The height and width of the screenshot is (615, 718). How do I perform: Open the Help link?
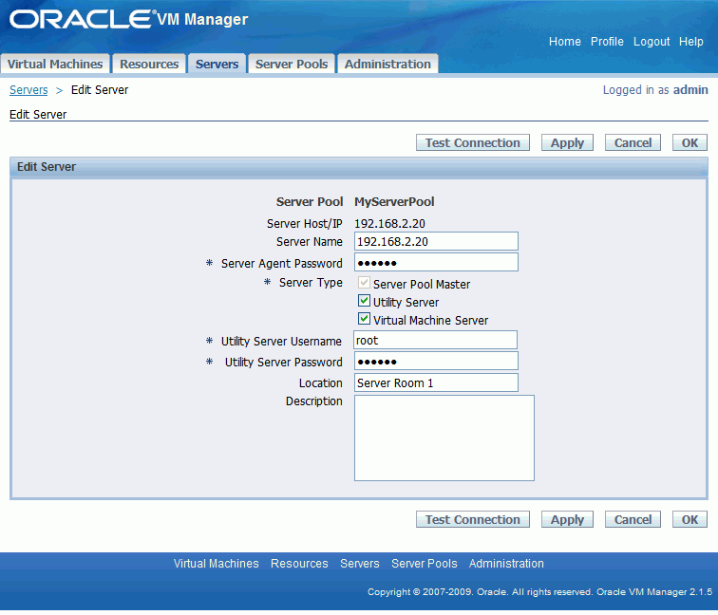[x=690, y=42]
